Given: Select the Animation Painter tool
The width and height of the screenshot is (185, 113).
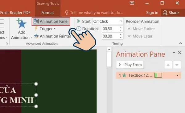Looking at the screenshot, I should (52, 36).
